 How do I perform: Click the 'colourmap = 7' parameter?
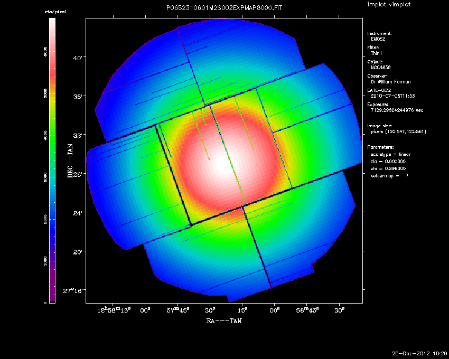389,175
